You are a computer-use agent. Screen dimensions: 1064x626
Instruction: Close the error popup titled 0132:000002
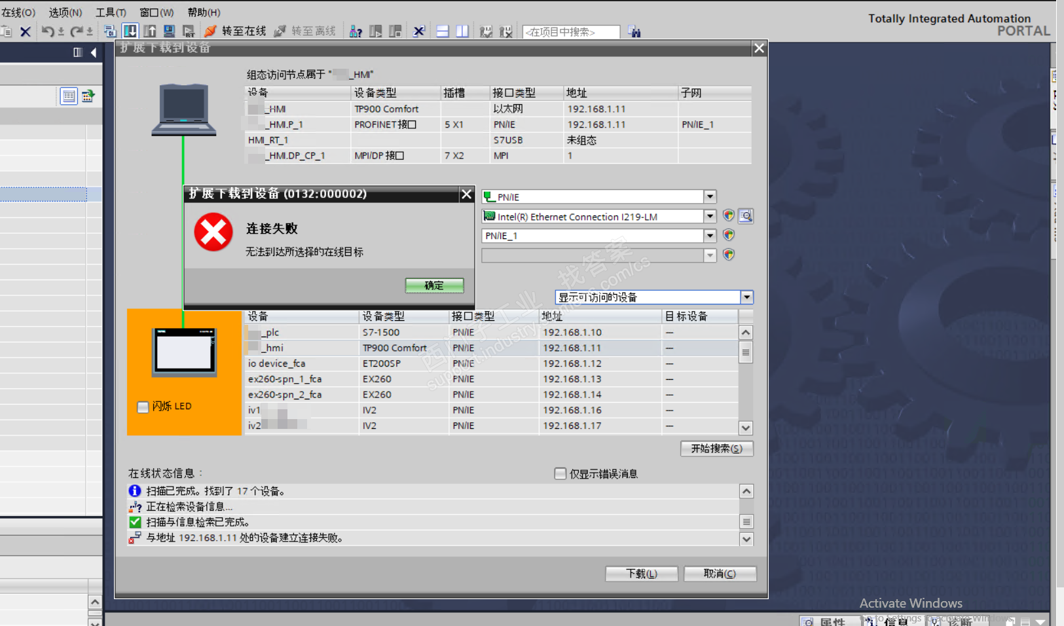point(466,194)
